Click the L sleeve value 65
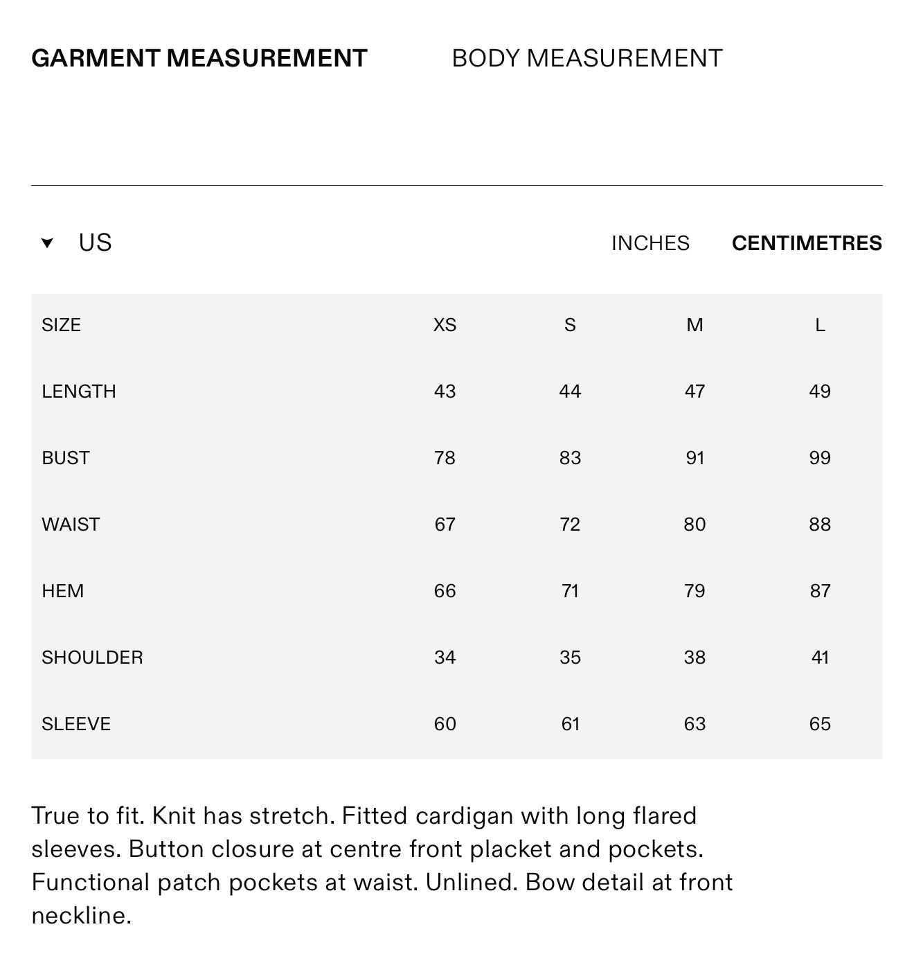This screenshot has width=914, height=963. [x=820, y=724]
